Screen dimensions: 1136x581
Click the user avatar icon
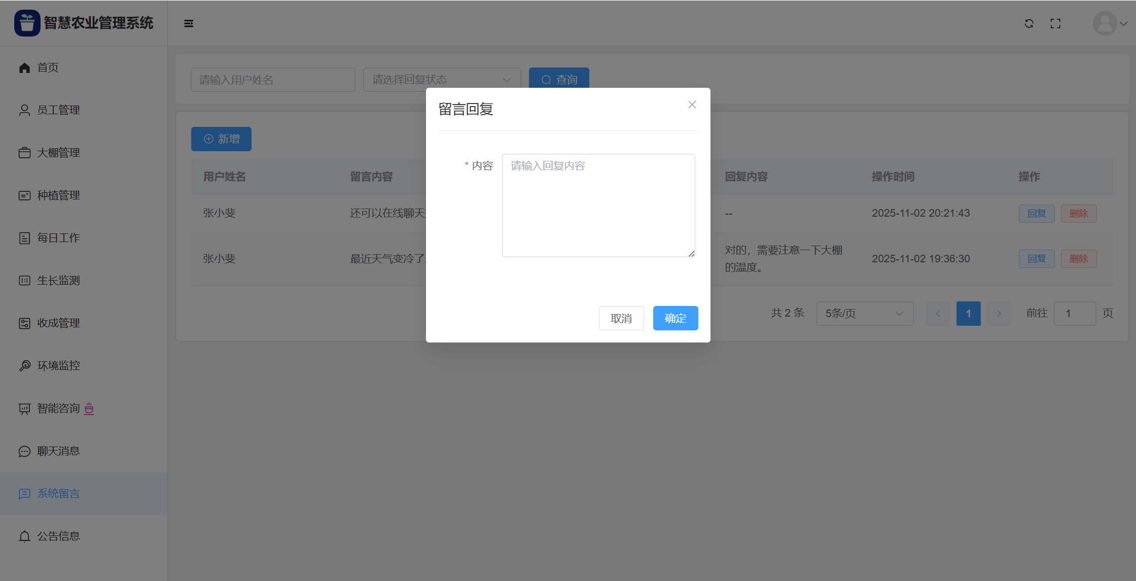pyautogui.click(x=1105, y=23)
